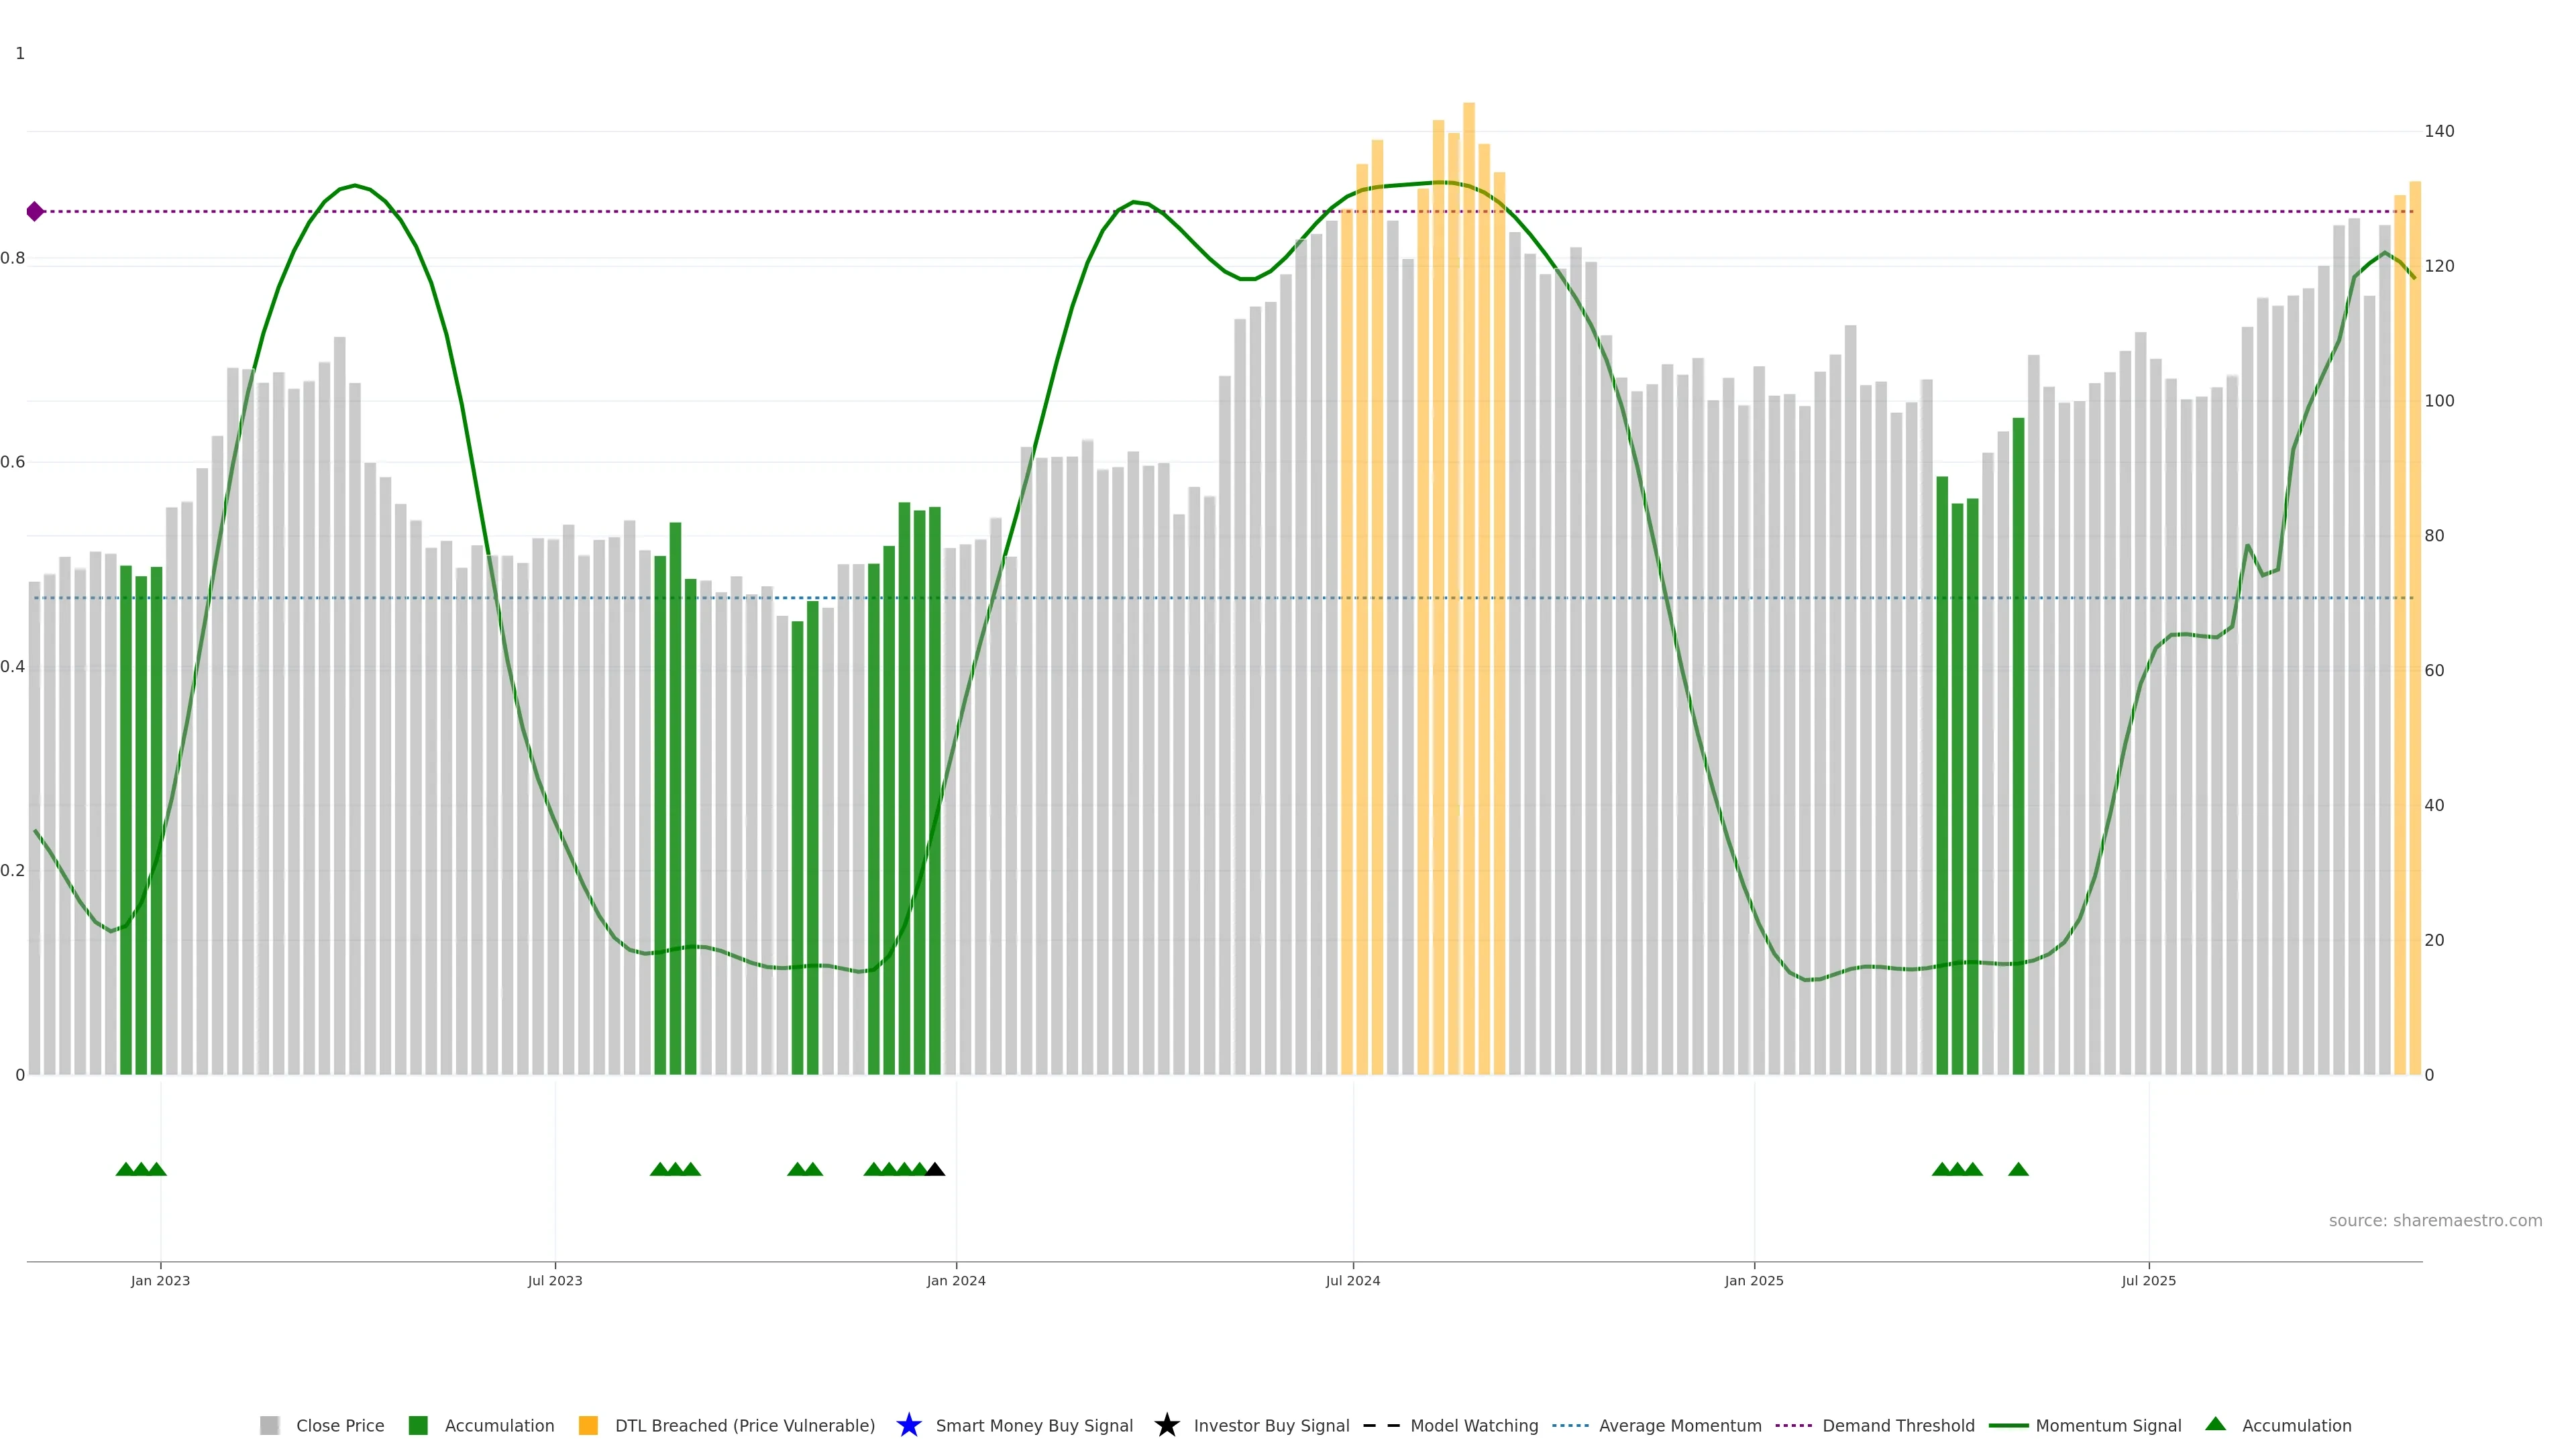Click the Jan 2023 axis label

[x=160, y=1280]
